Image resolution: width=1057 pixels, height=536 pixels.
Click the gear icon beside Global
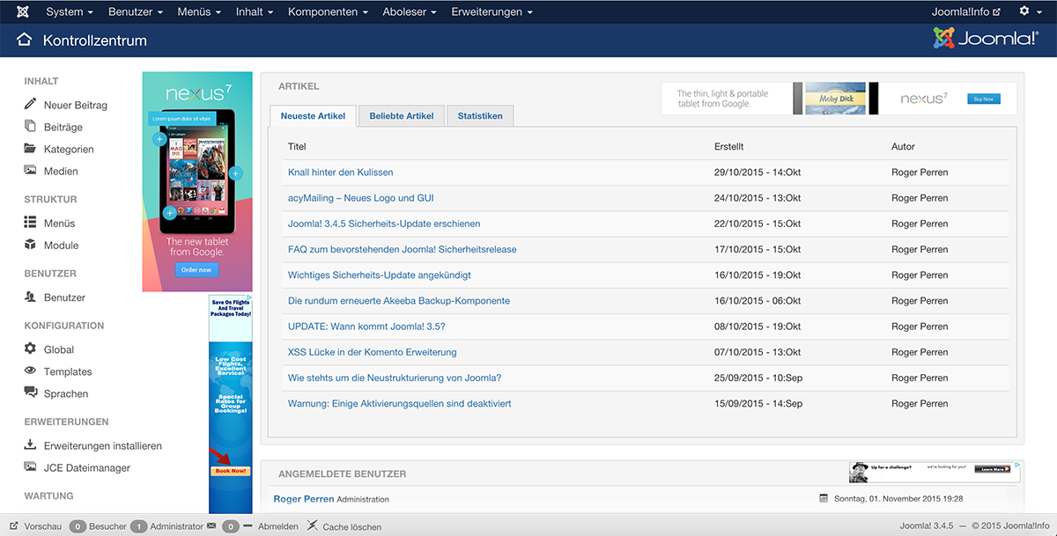(x=30, y=349)
